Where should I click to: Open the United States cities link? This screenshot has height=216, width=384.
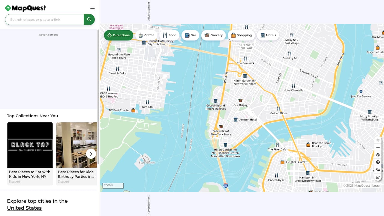click(24, 208)
